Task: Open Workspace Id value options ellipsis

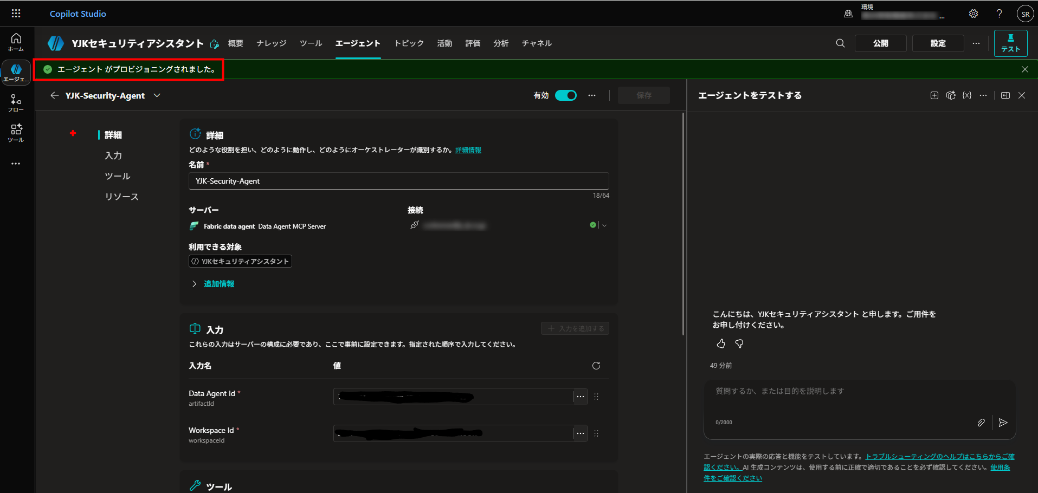Action: click(x=581, y=433)
